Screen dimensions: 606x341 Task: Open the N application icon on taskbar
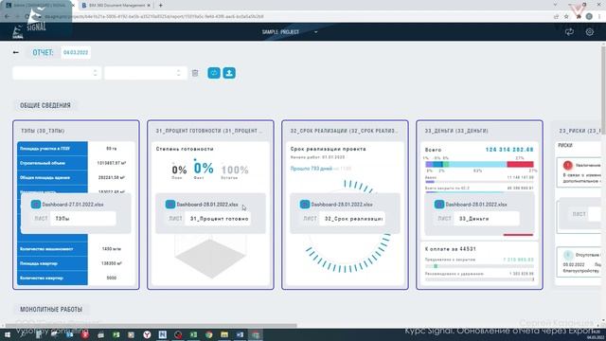coord(162,334)
